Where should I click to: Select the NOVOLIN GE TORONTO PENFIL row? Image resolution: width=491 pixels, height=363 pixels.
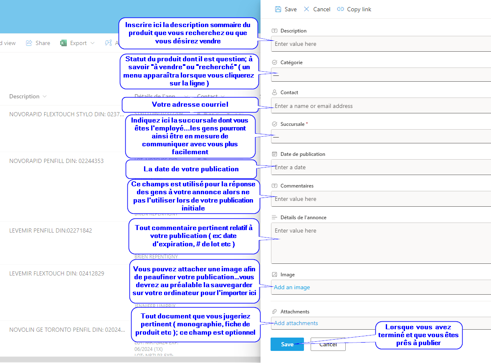pyautogui.click(x=67, y=330)
